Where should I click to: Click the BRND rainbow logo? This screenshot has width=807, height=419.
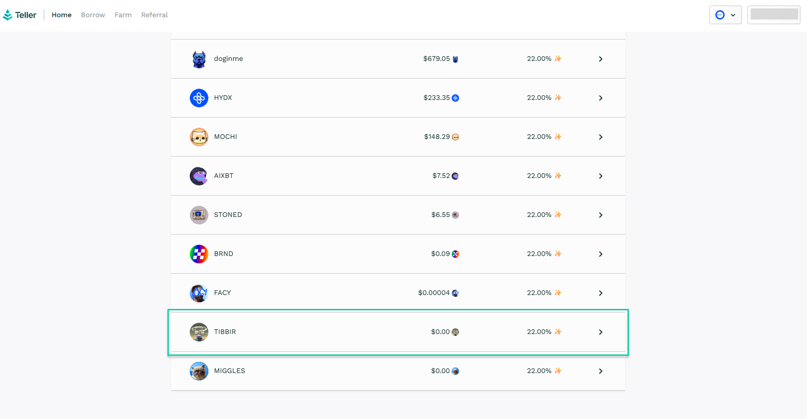coord(199,254)
